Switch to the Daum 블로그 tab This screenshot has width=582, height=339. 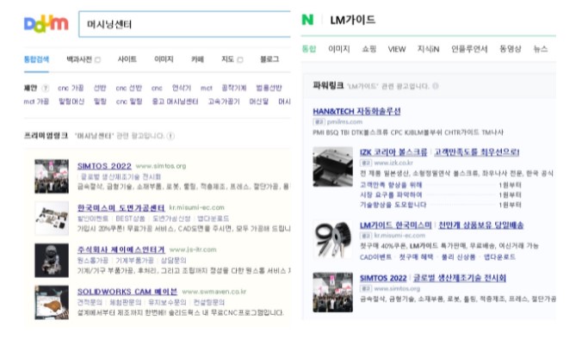tap(269, 59)
